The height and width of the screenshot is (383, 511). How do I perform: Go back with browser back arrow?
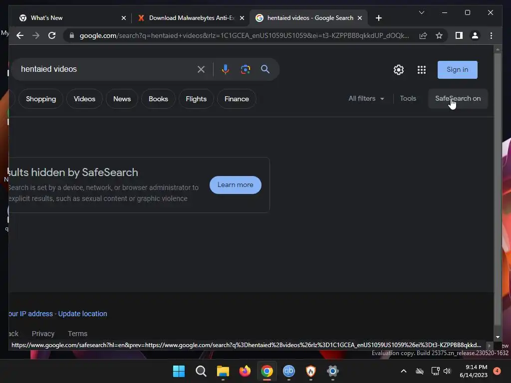point(20,35)
